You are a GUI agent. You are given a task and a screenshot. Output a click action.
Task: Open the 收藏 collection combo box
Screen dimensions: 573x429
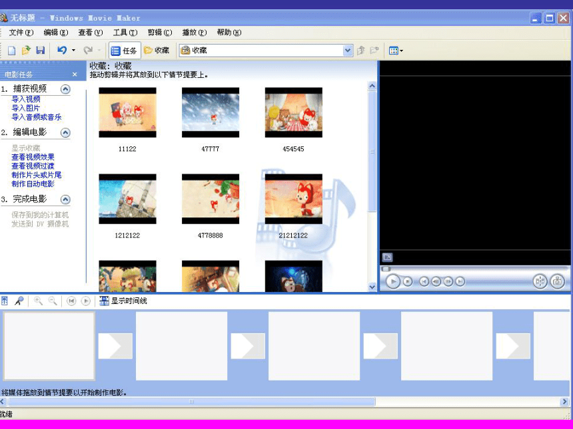point(266,51)
